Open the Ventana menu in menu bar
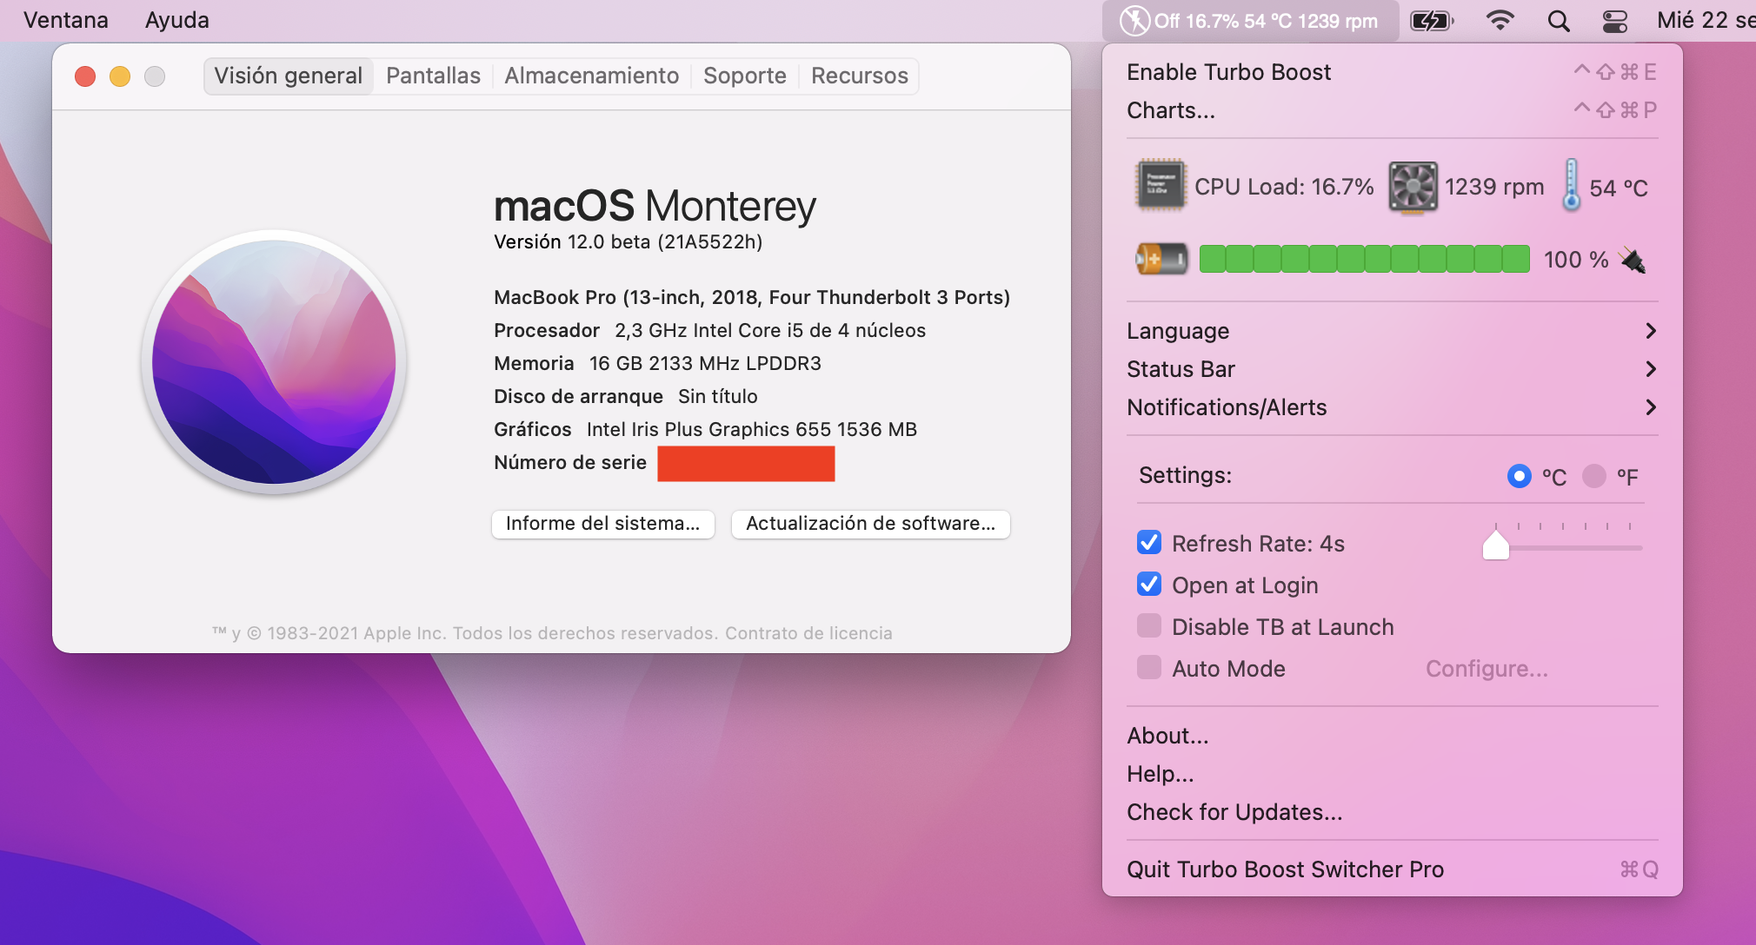 pos(66,20)
